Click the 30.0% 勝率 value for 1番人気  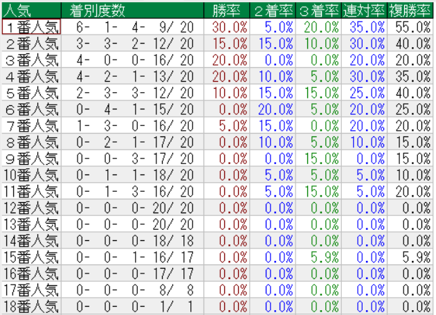pyautogui.click(x=229, y=26)
